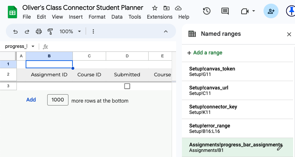Viewport: 295px width, 157px height.
Task: Open more toolbar options menu
Action: pyautogui.click(x=93, y=31)
